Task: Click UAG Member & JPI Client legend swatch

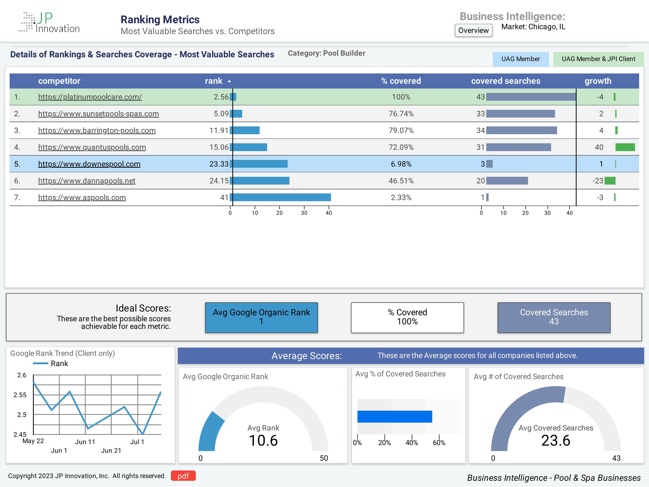Action: click(x=598, y=59)
